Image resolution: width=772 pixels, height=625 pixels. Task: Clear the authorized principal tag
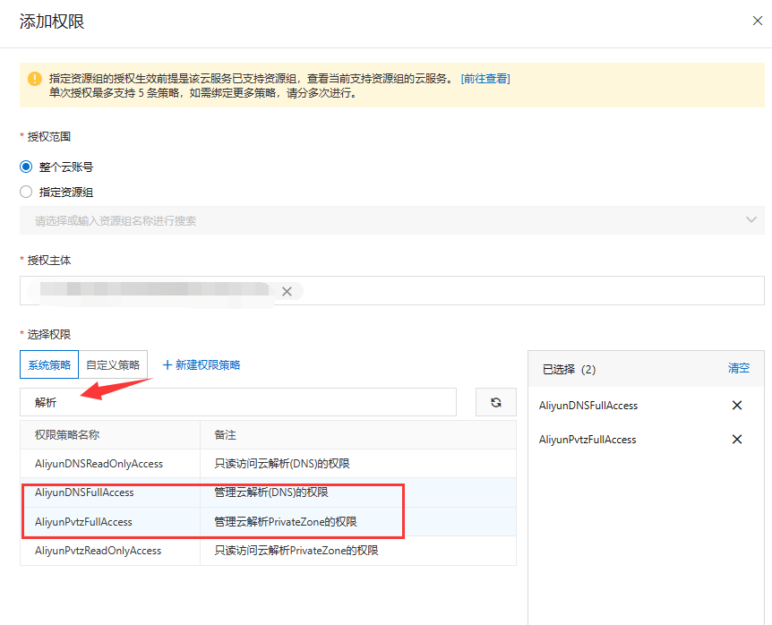point(287,291)
